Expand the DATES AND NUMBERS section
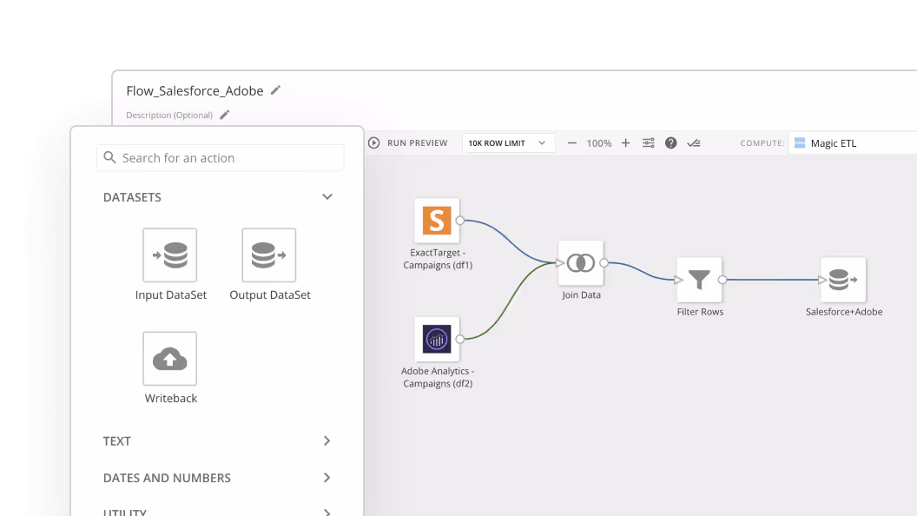 pyautogui.click(x=327, y=478)
